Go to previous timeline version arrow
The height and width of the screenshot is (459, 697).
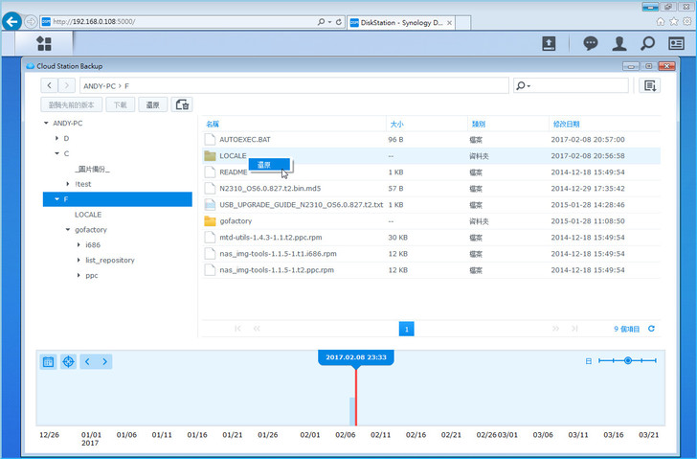pyautogui.click(x=86, y=361)
